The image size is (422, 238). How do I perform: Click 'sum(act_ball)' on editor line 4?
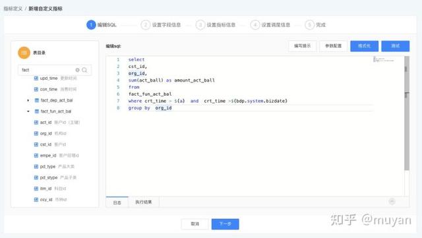pyautogui.click(x=146, y=80)
